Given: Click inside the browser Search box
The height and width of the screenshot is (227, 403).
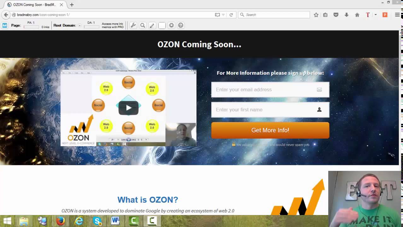Looking at the screenshot, I should [274, 15].
